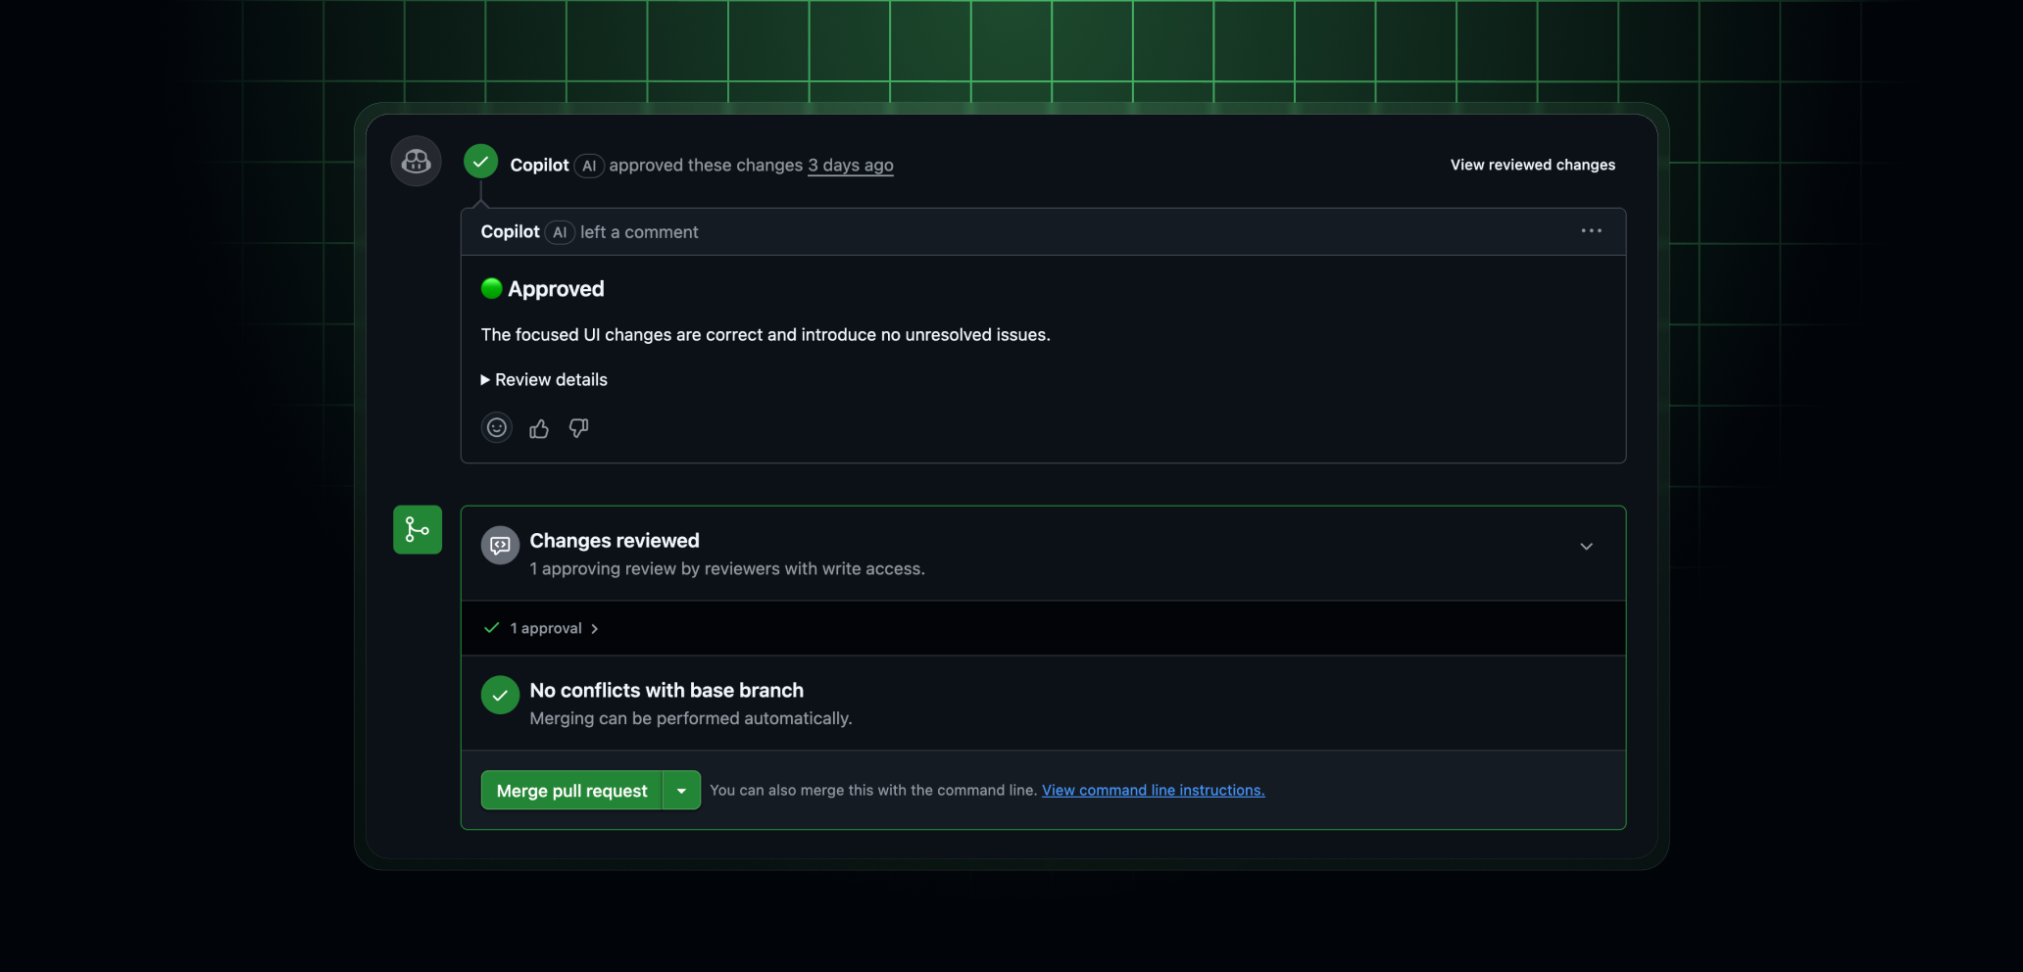2023x972 pixels.
Task: Click Copilot name in comment header
Action: [510, 232]
